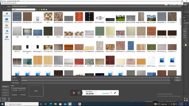Click the Cancel button
This screenshot has width=189, height=106.
pyautogui.click(x=177, y=80)
